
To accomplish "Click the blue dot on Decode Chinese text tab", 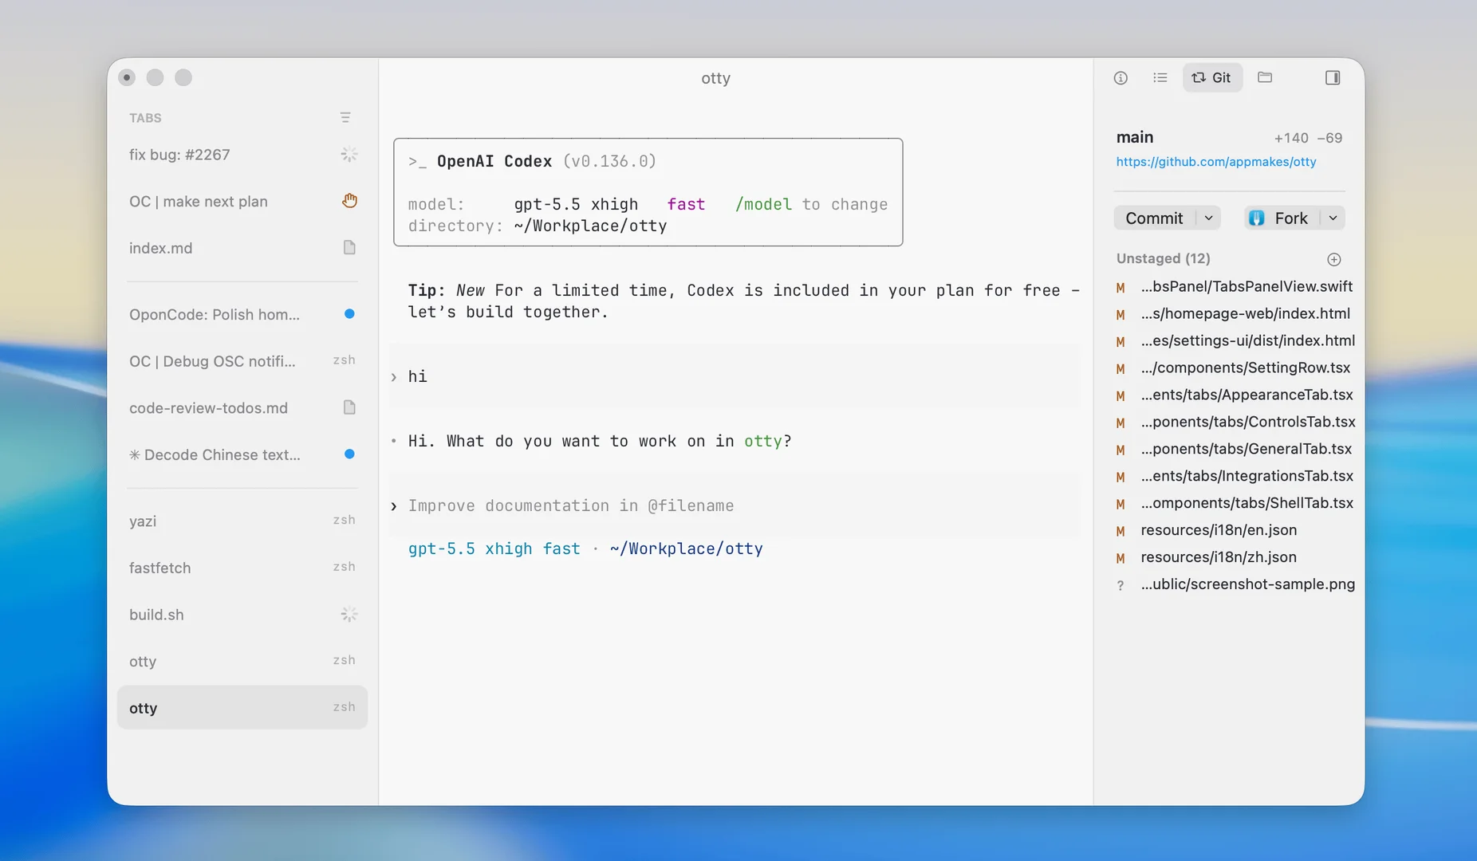I will coord(349,454).
